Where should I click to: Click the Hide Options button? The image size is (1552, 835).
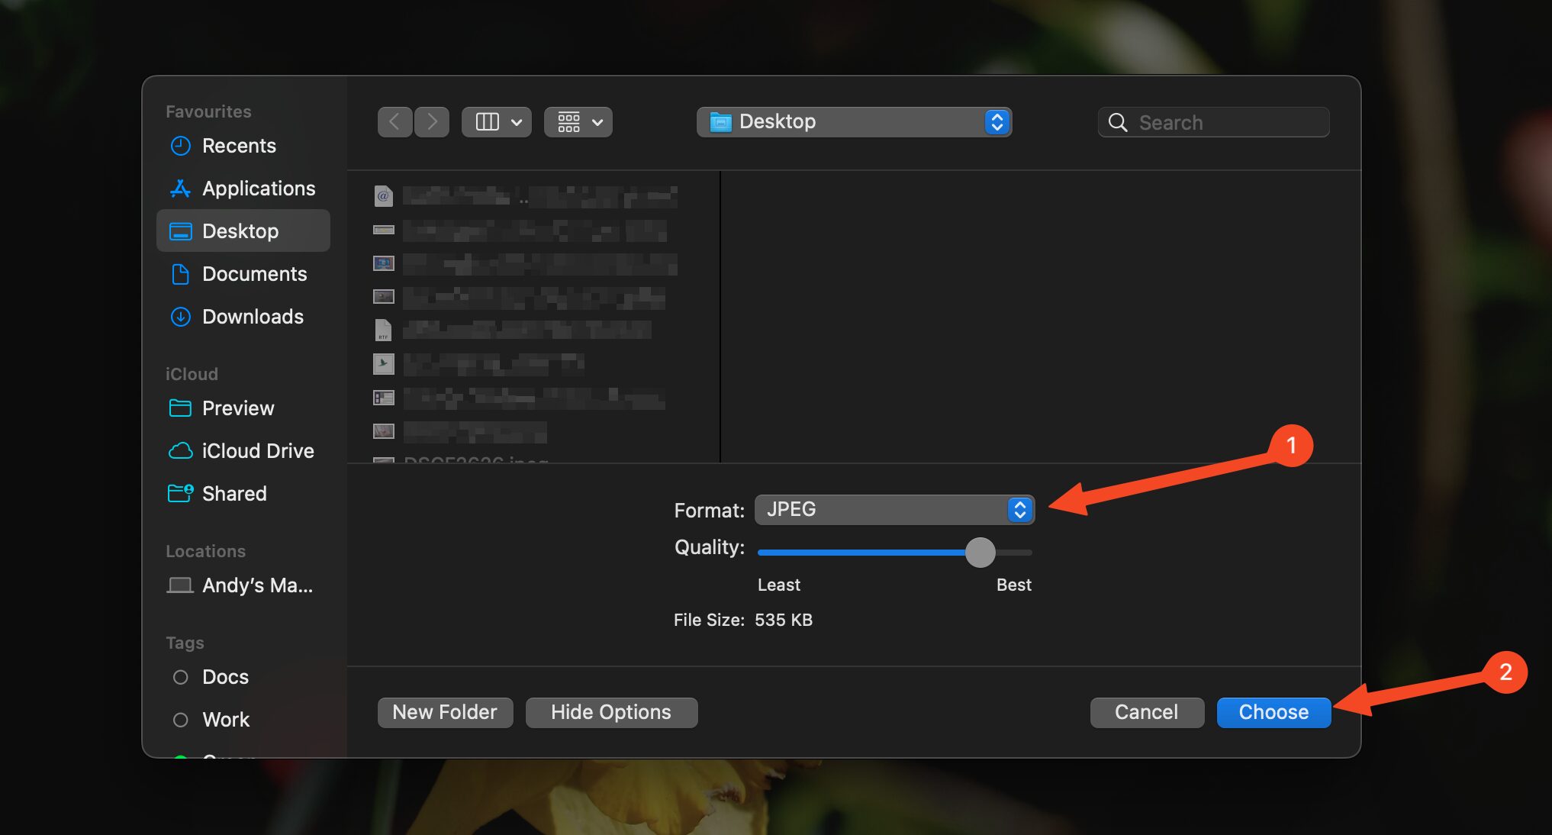tap(610, 711)
